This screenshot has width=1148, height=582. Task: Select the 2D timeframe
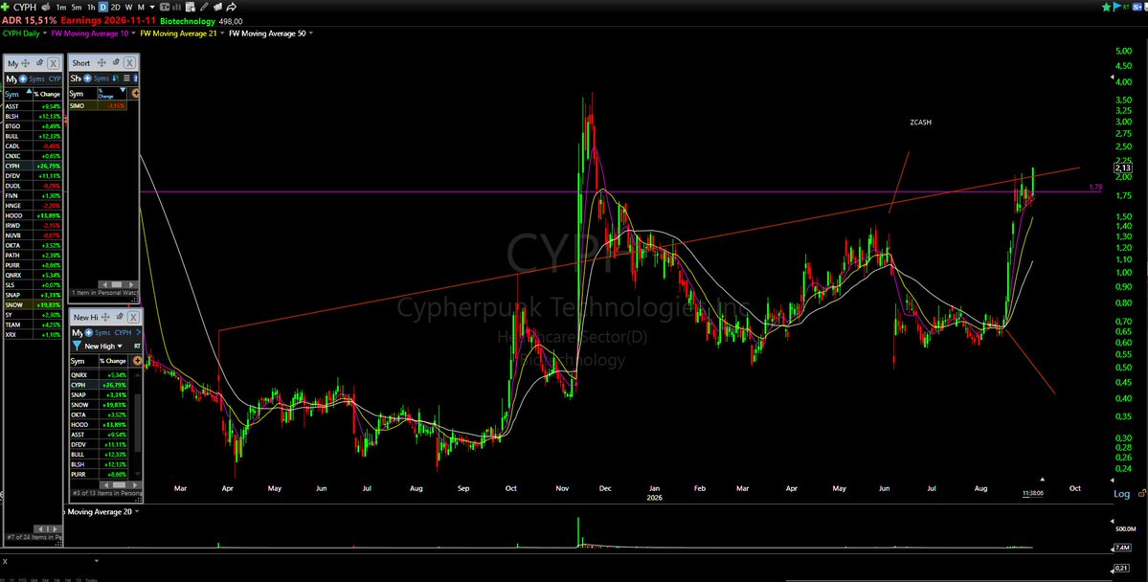(x=115, y=8)
